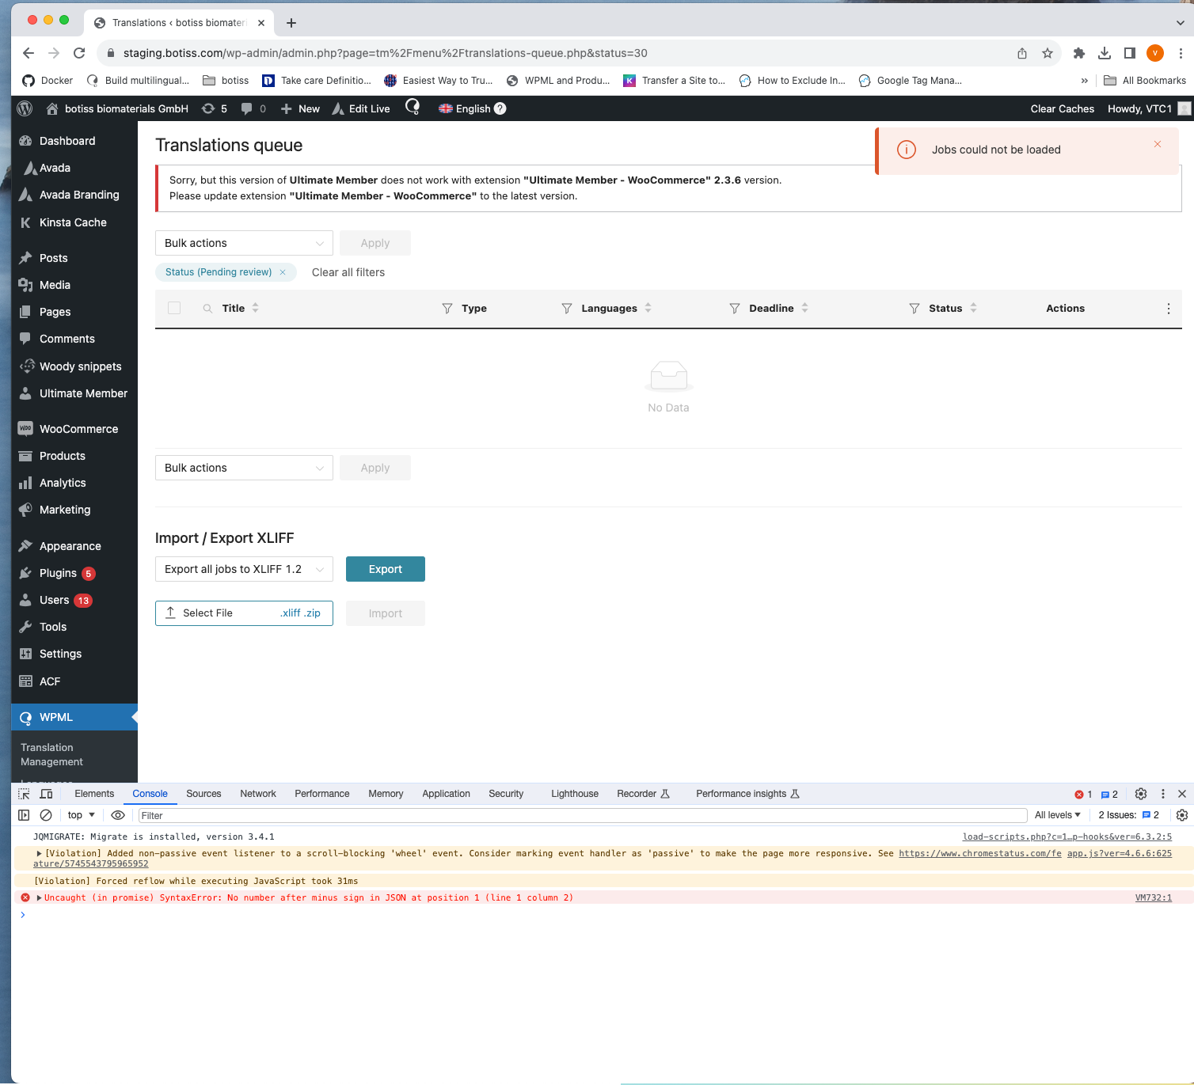This screenshot has width=1194, height=1085.
Task: Toggle the Chrome side panel icon
Action: (x=1130, y=53)
